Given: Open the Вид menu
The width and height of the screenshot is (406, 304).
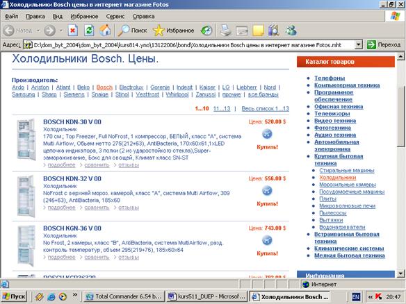Looking at the screenshot, I should click(58, 16).
